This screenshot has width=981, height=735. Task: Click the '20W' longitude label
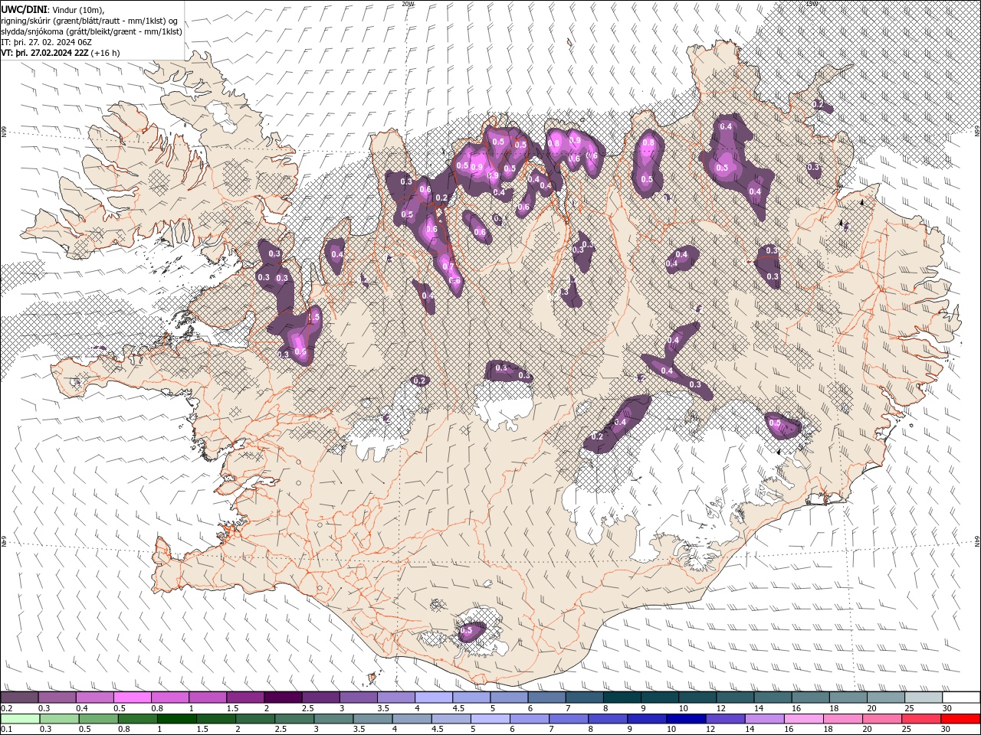(408, 4)
